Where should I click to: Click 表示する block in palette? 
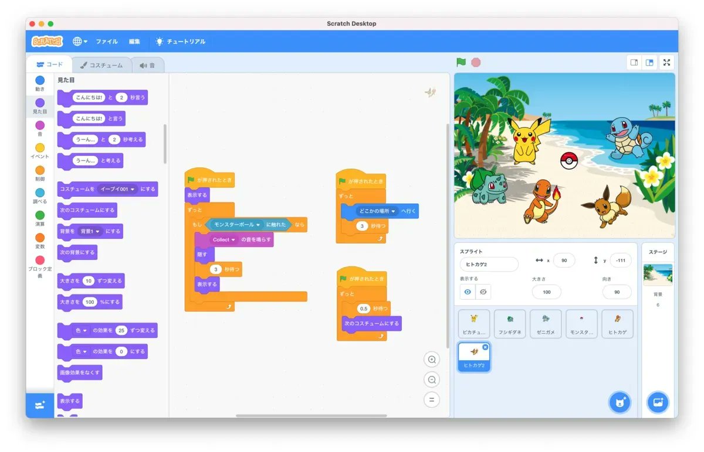pyautogui.click(x=70, y=401)
